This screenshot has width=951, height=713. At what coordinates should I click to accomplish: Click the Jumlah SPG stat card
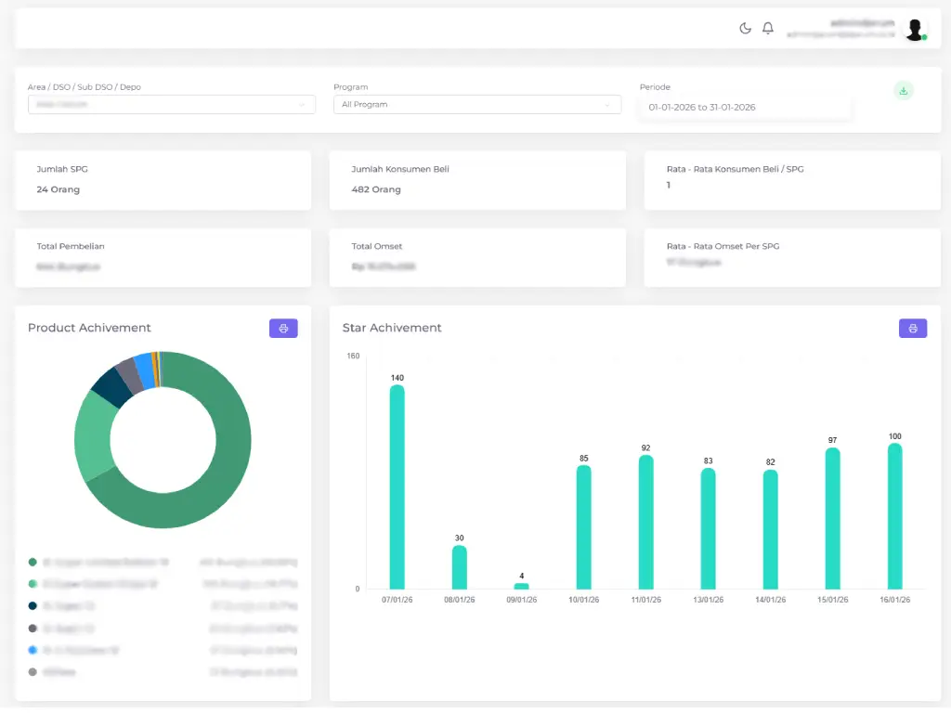coord(163,180)
